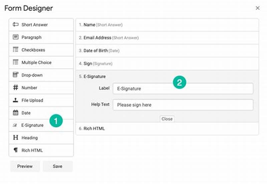The image size is (267, 184).
Task: Edit the Label input containing E-Signature
Action: click(x=183, y=89)
